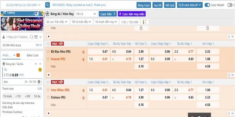Viewport: 235px width, 117px height.
Task: Select Inter Milan Tài Xỉu Hiệp 1 odds -0.77
Action: point(184,90)
